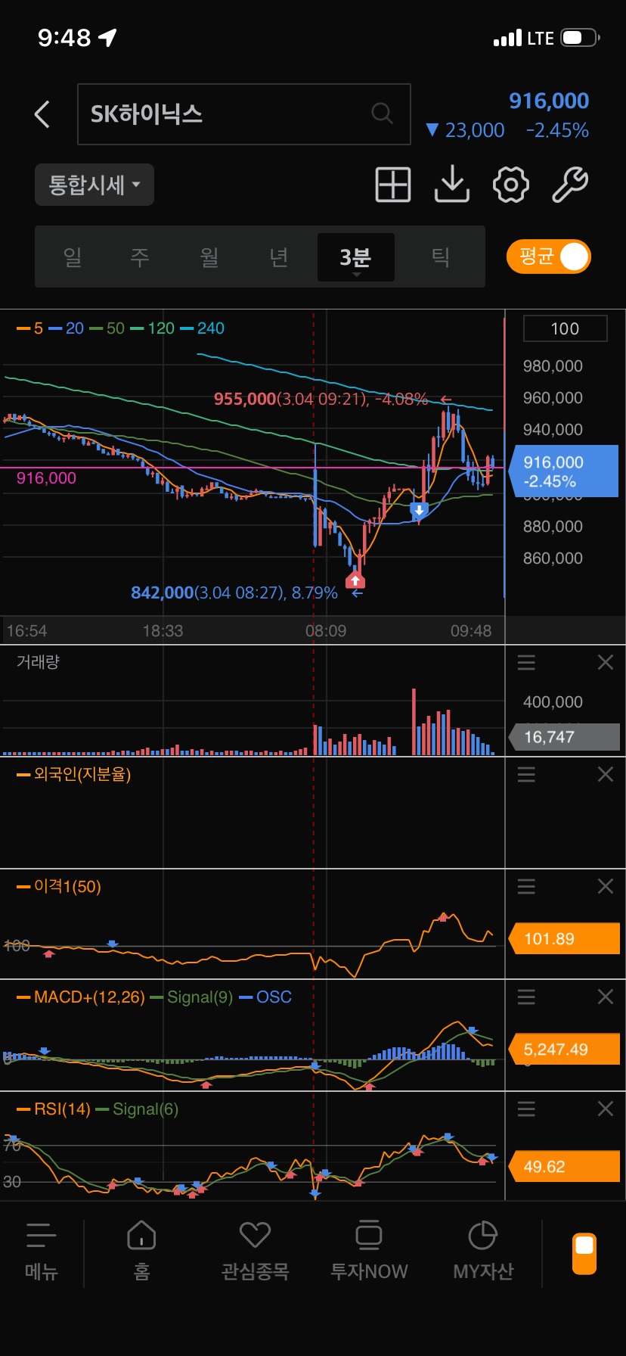Viewport: 626px width, 1356px height.
Task: Open chart settings gear
Action: click(x=511, y=185)
